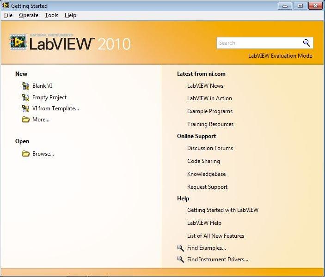Open the Operate menu
Image resolution: width=325 pixels, height=277 pixels.
pyautogui.click(x=29, y=15)
